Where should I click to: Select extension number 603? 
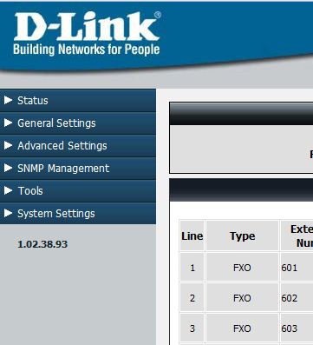[290, 328]
